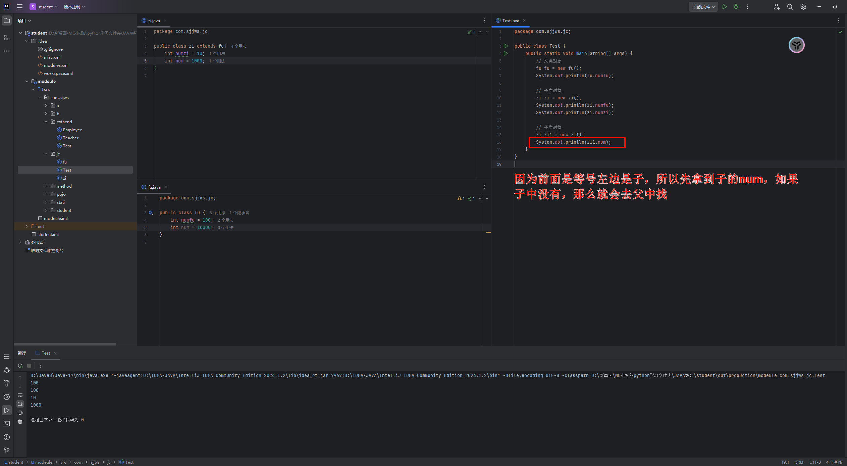
Task: Toggle scroll to end in console
Action: coord(20,404)
